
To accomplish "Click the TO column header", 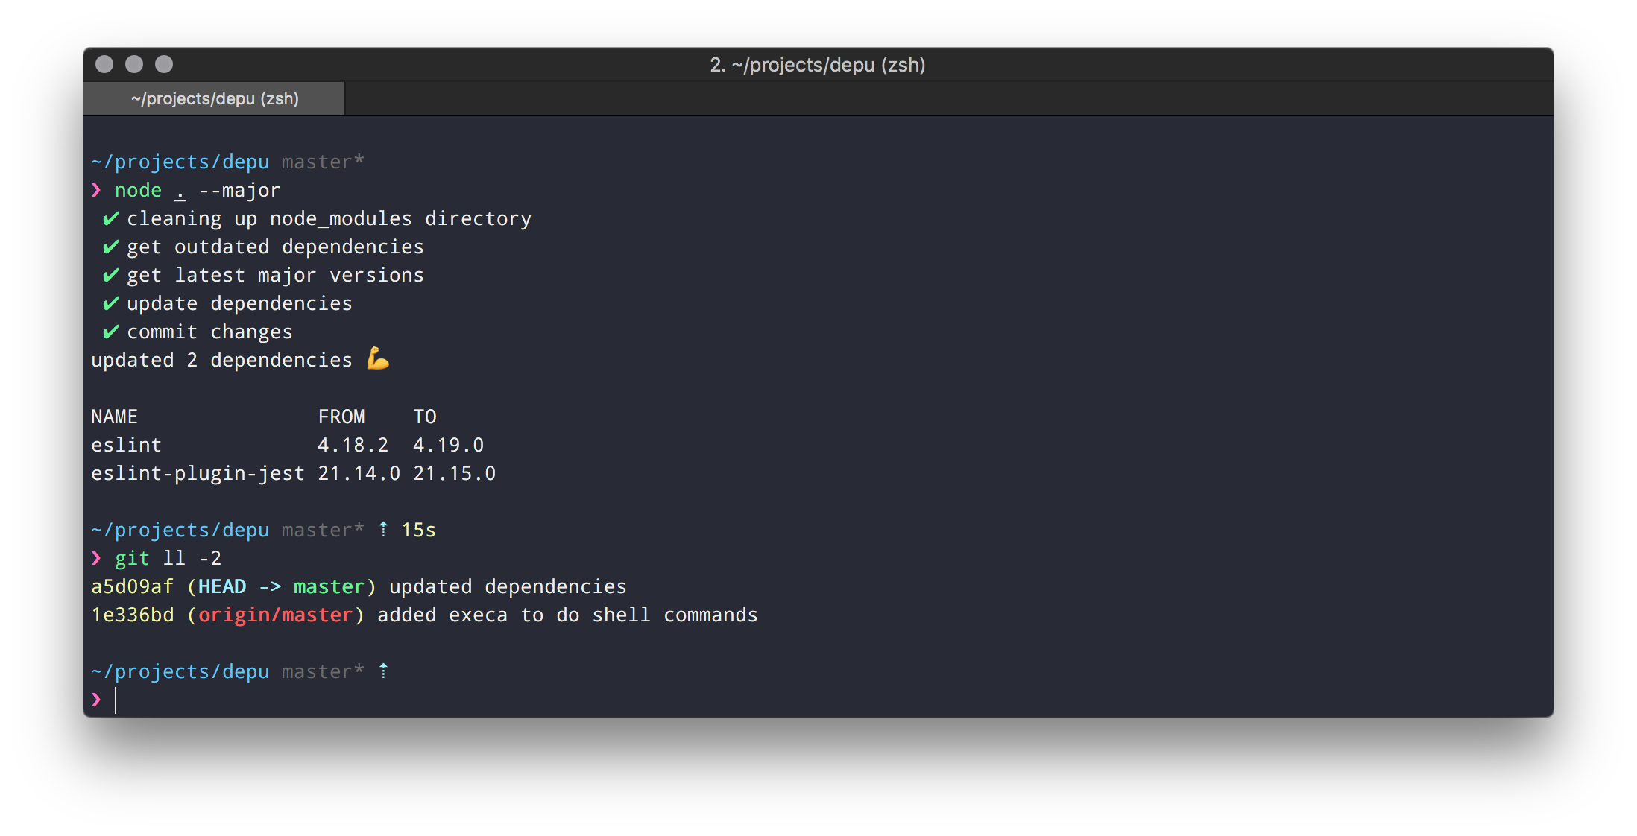I will (x=425, y=417).
